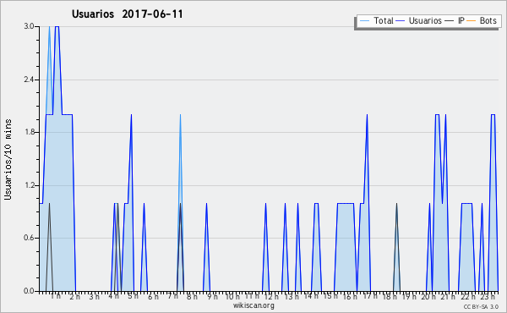Click the '23 h' x-axis label
The image size is (507, 313).
click(x=488, y=296)
